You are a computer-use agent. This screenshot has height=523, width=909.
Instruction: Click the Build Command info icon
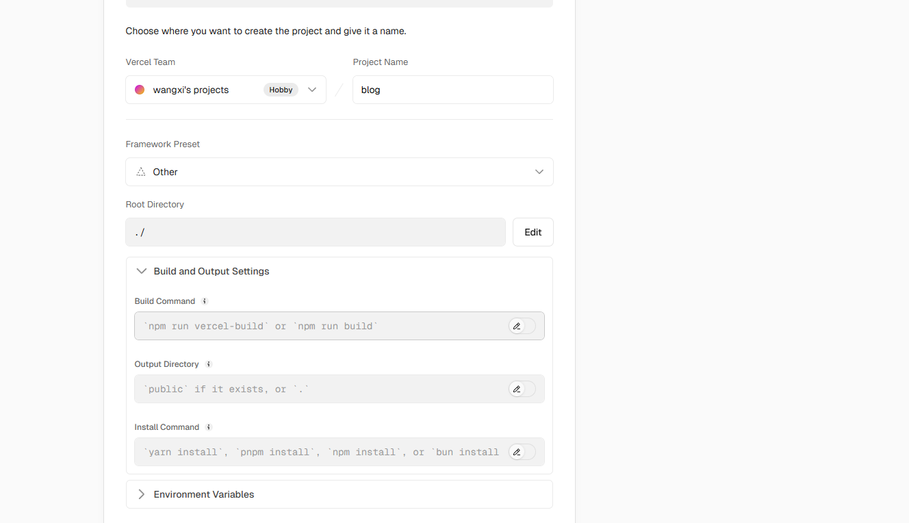[204, 301]
